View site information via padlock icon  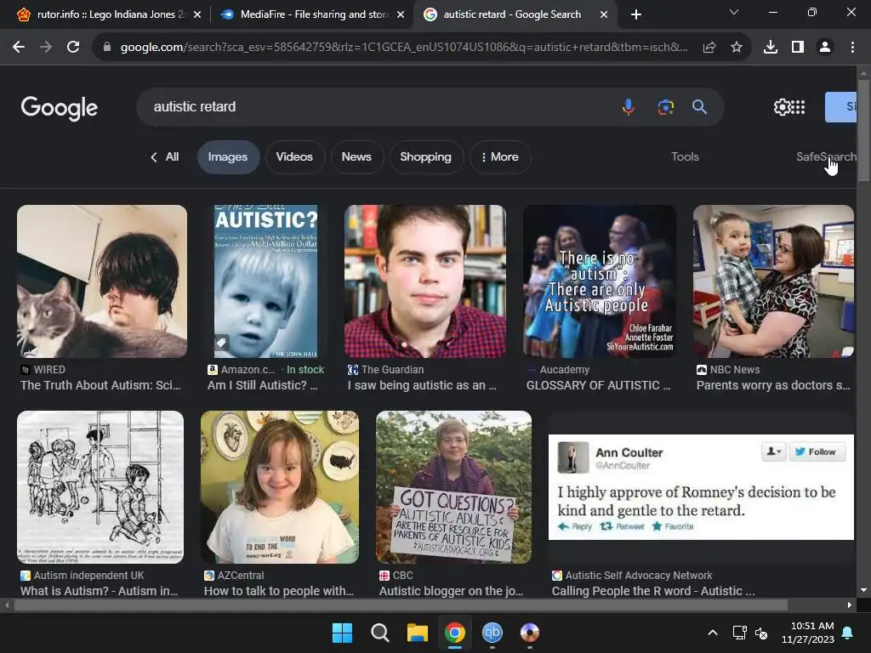107,48
